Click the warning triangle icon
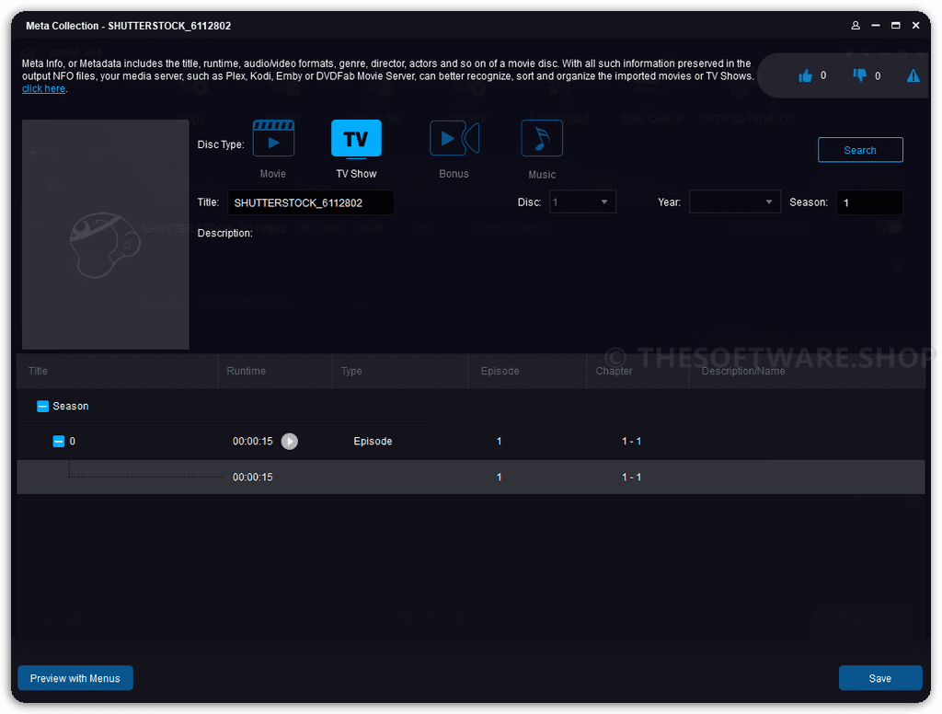 coord(913,75)
